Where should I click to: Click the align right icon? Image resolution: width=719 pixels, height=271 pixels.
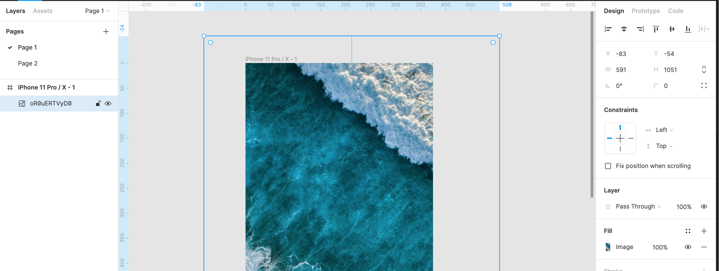[x=640, y=29]
